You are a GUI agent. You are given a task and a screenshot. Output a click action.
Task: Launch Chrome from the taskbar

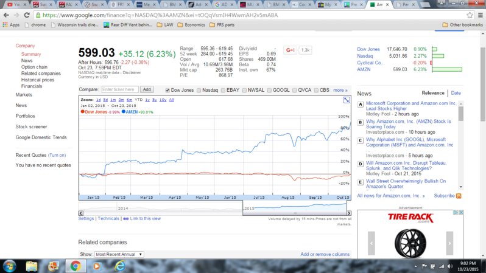76,266
